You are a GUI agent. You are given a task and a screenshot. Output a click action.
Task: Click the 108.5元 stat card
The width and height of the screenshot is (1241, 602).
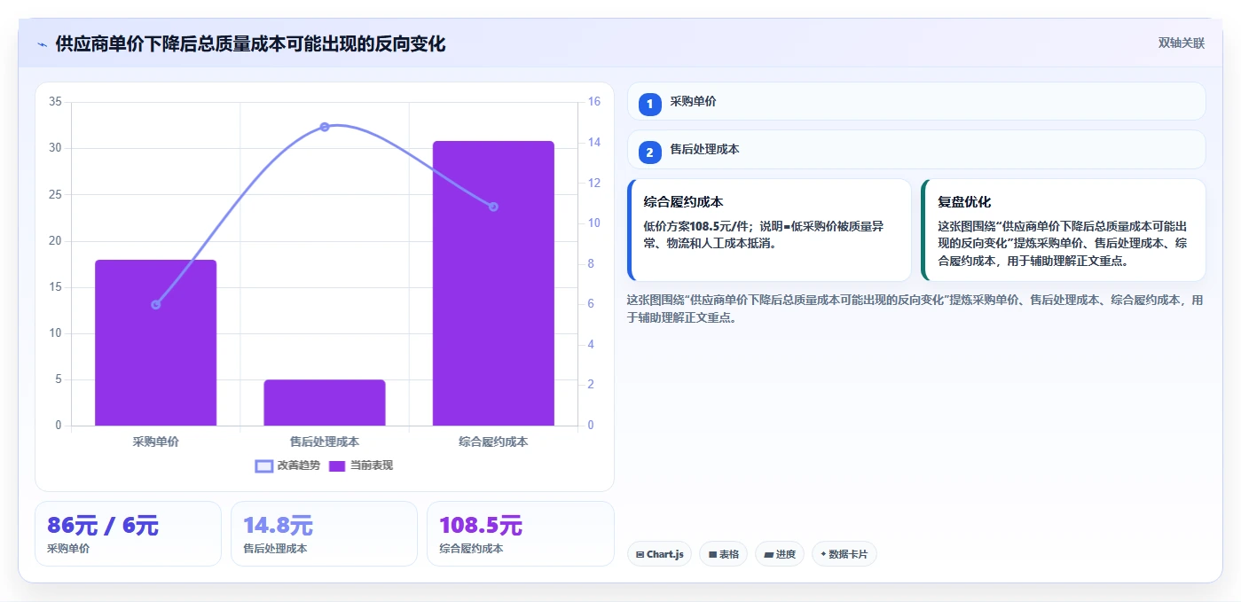click(x=521, y=534)
